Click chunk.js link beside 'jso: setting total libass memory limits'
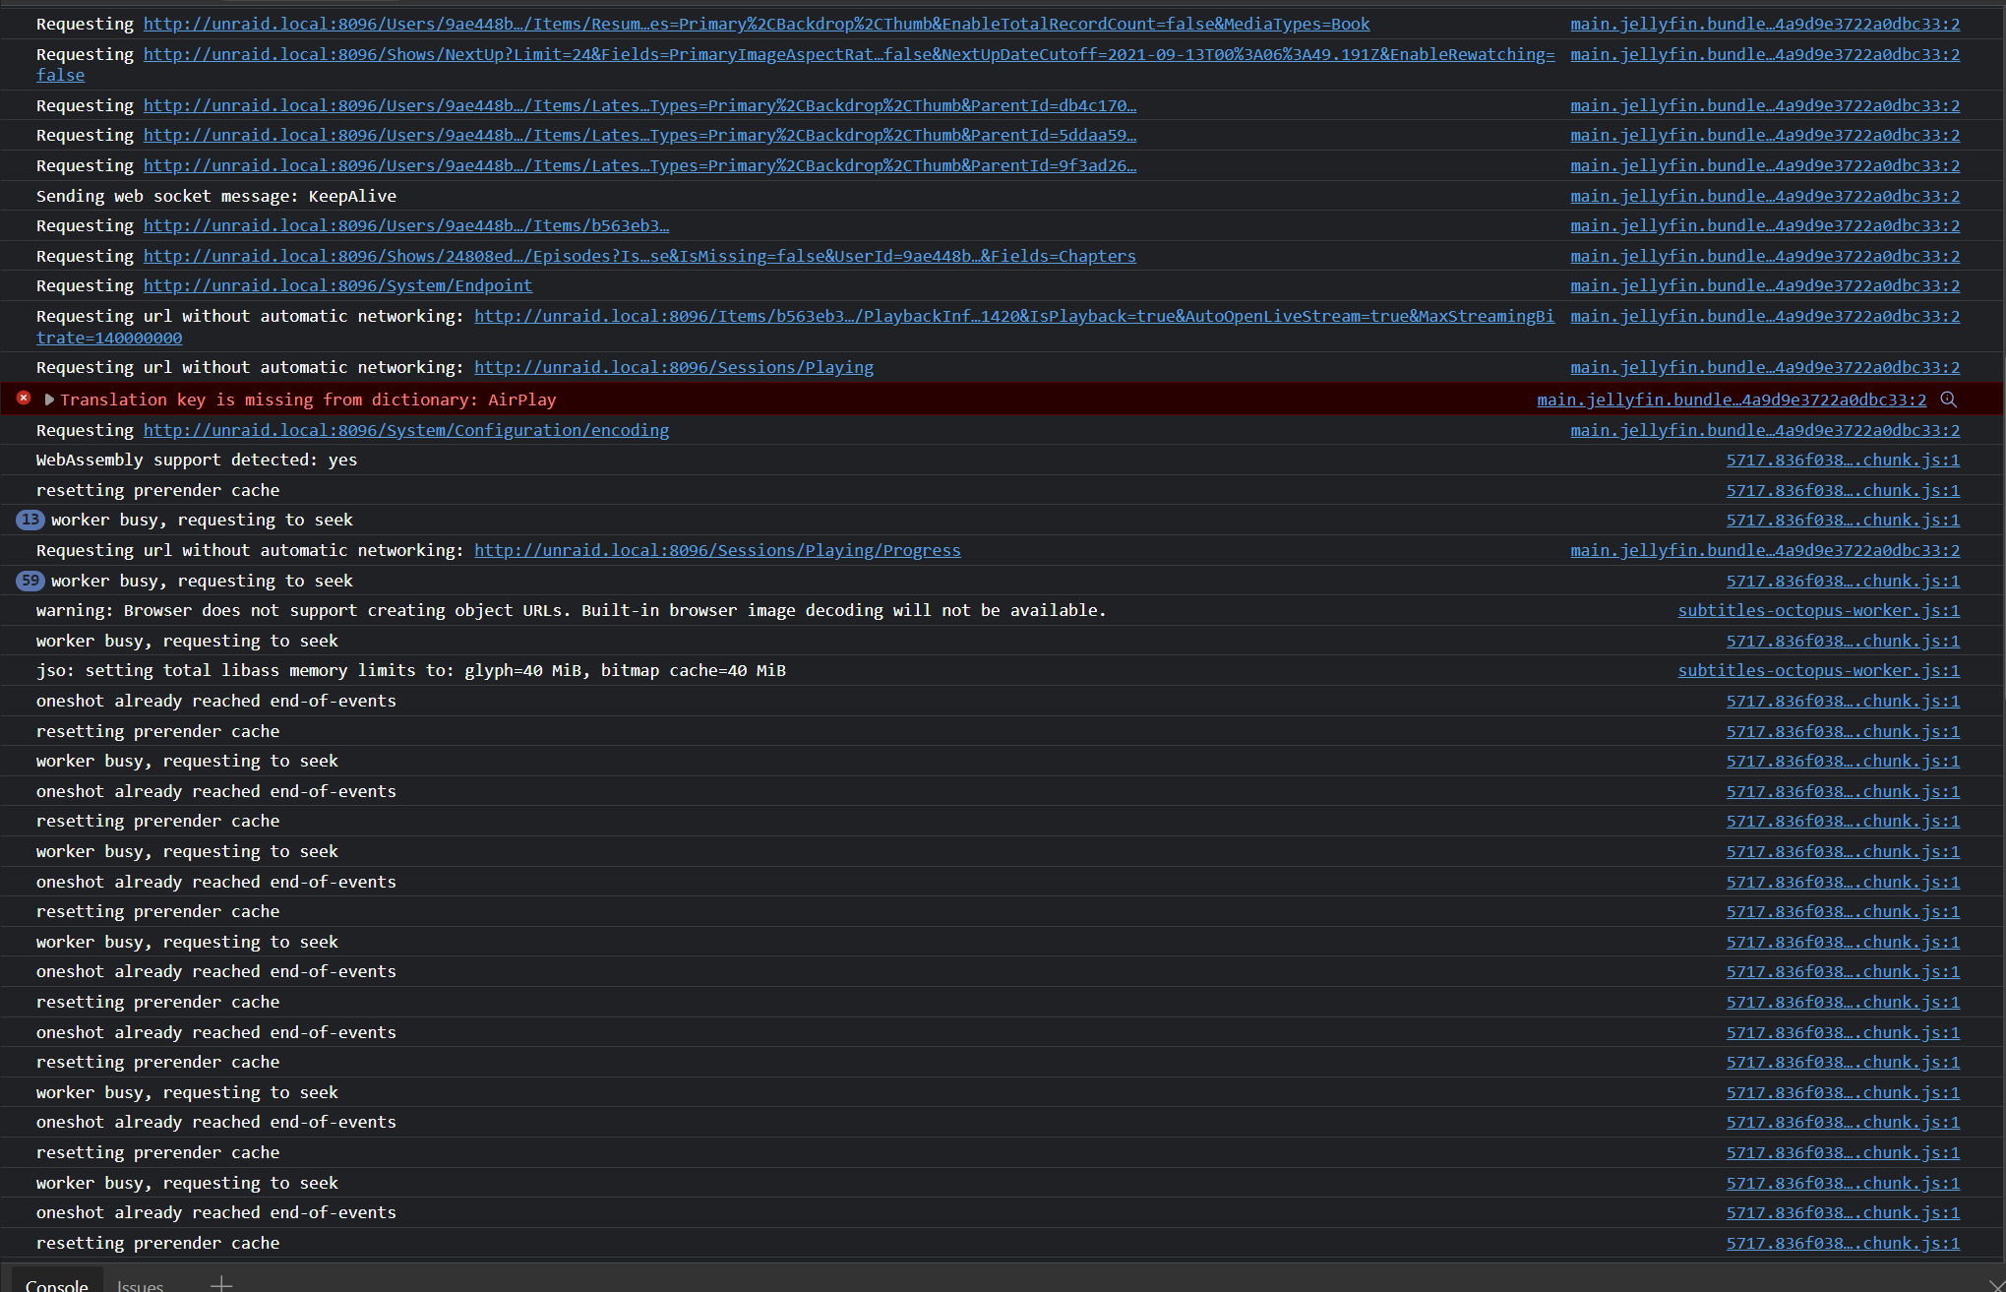2006x1292 pixels. (1817, 670)
